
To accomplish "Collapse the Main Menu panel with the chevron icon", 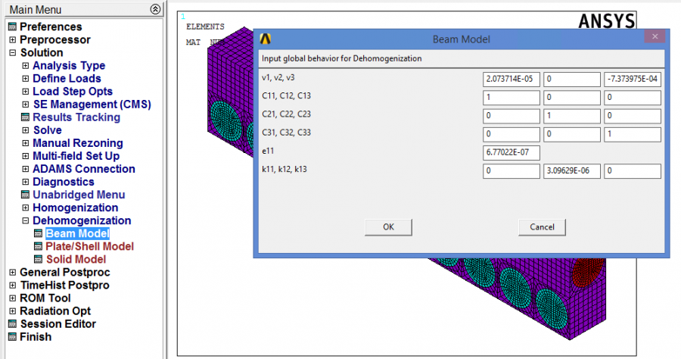I will (x=155, y=9).
